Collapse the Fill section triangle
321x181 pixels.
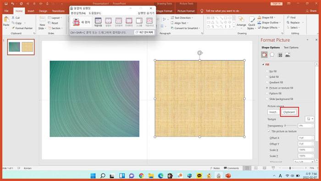[x=263, y=64]
